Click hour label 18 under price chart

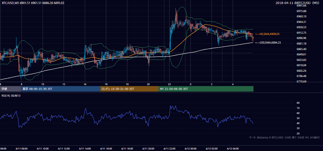127,84
